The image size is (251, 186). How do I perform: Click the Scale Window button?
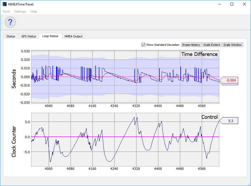click(232, 45)
